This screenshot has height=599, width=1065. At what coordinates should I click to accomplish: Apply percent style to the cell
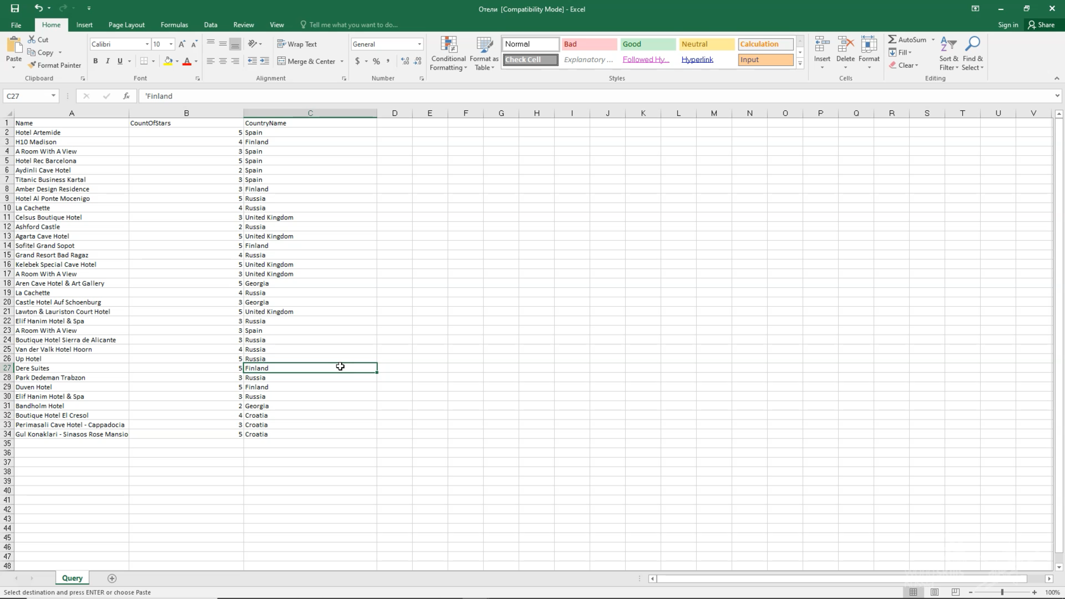[376, 61]
